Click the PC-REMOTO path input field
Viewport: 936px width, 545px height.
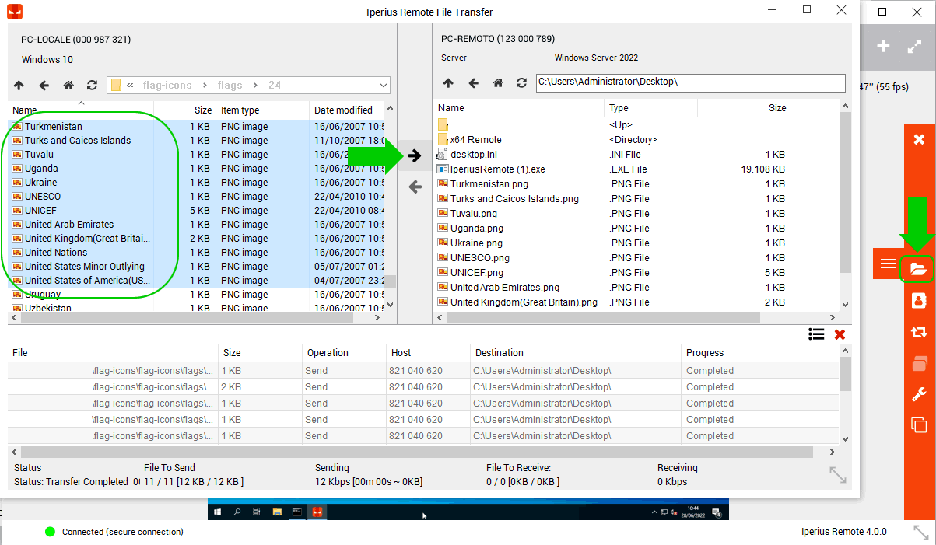coord(690,82)
